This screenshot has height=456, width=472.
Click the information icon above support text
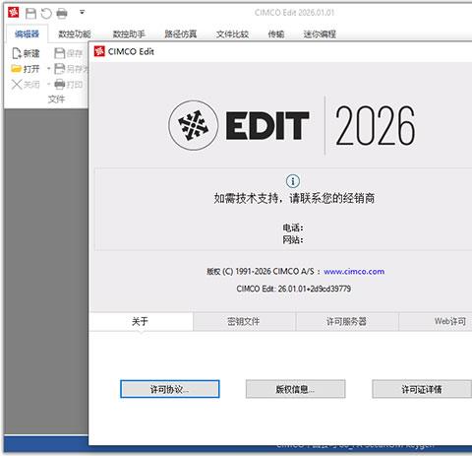click(x=293, y=181)
